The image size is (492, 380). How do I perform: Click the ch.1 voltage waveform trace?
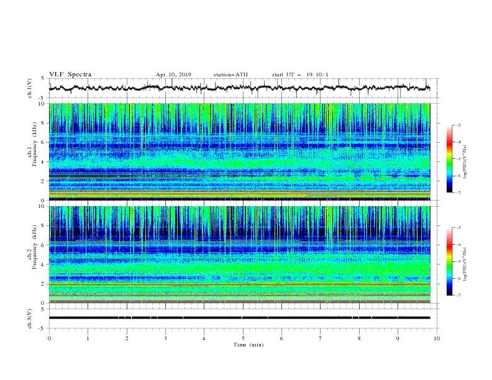point(239,88)
